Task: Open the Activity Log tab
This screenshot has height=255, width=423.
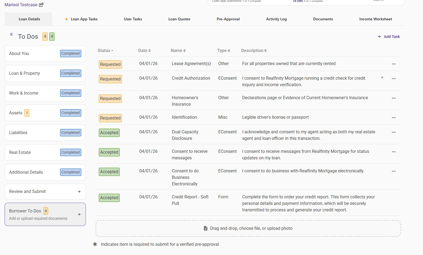Action: tap(276, 19)
